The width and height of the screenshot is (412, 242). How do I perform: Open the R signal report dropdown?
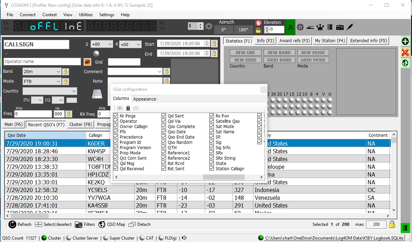[130, 44]
